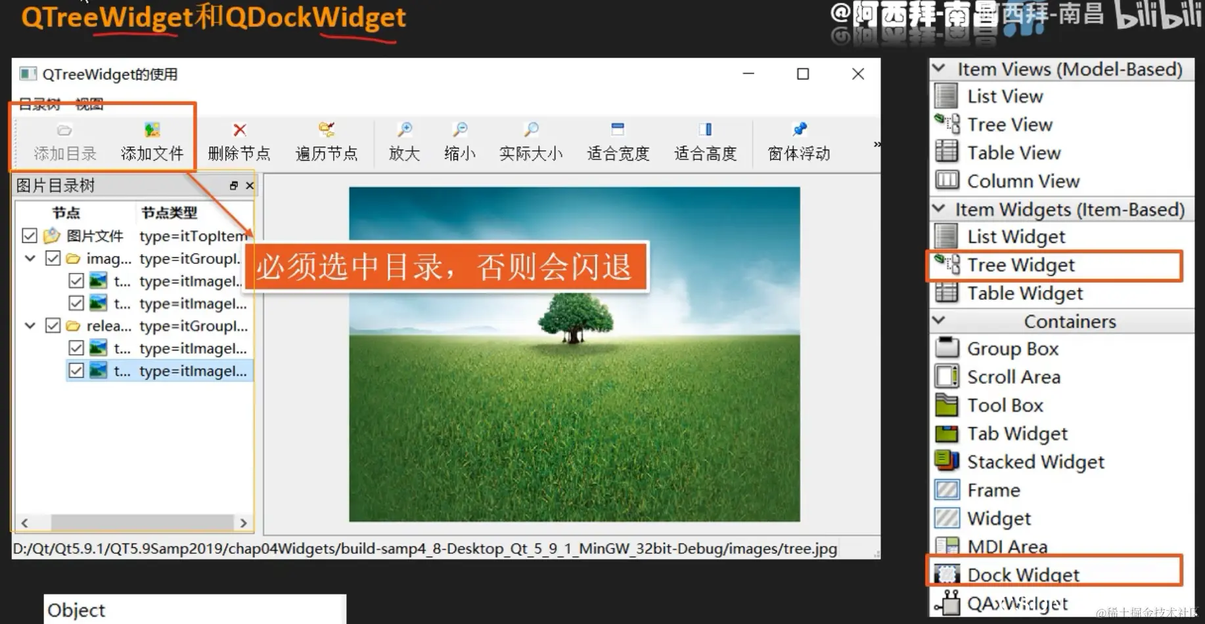The image size is (1205, 624).
Task: Uncheck the selected itImageI image node checkbox
Action: coord(76,370)
